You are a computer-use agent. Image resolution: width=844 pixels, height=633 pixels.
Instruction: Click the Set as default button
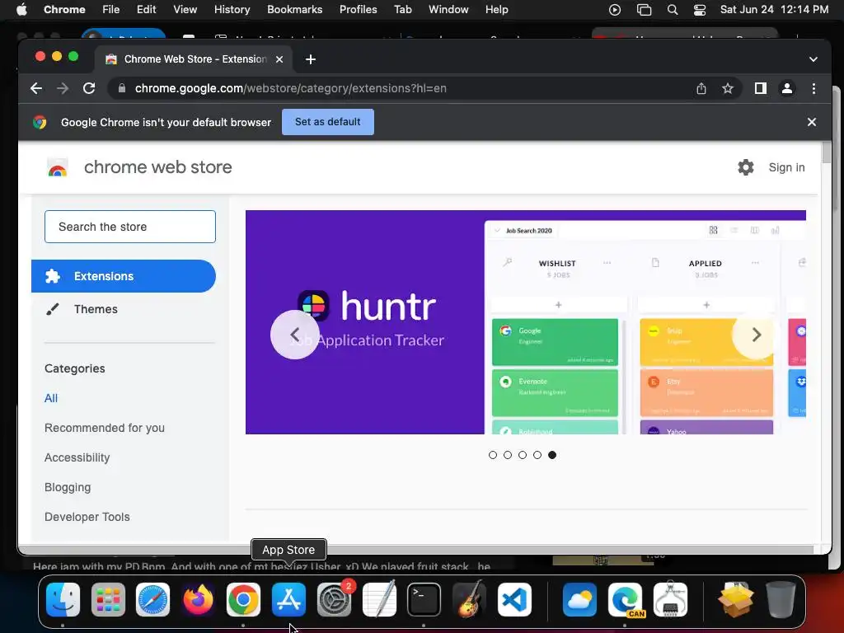point(328,122)
